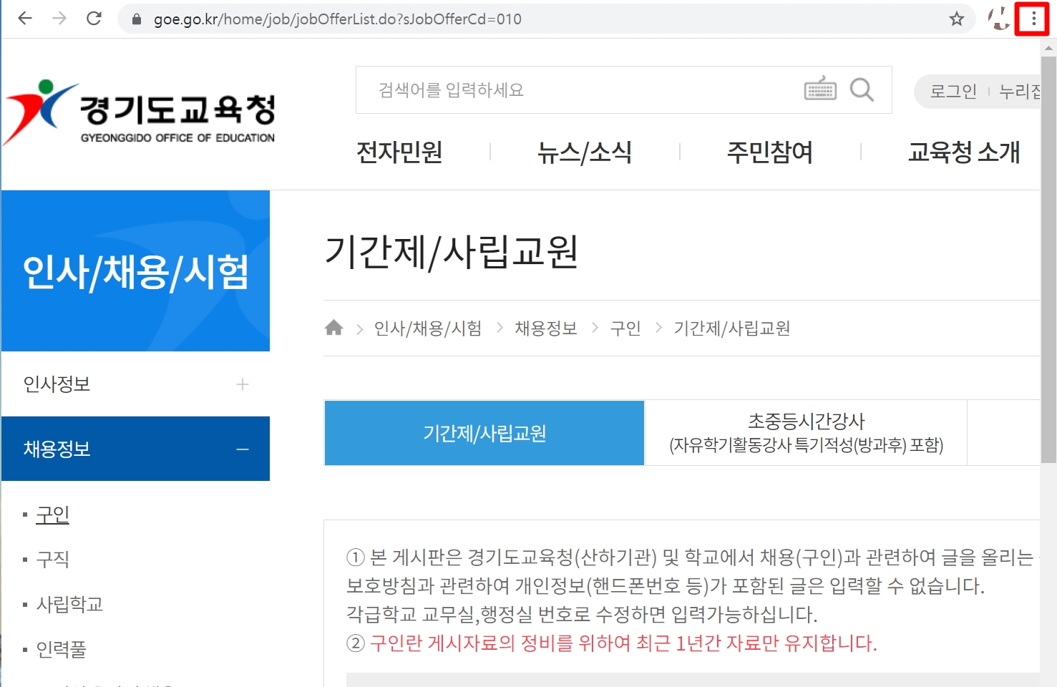
Task: Click the 기간제/사립교원 page heading
Action: click(x=452, y=252)
